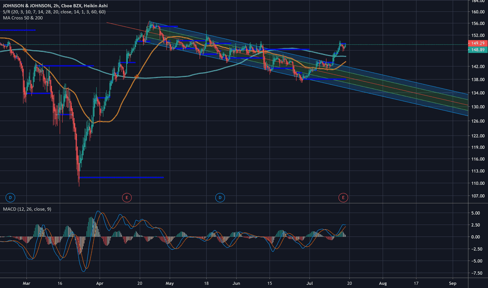Click the MACD 0.00 axis label
Viewport: 488px width, 288px height.
click(475, 237)
